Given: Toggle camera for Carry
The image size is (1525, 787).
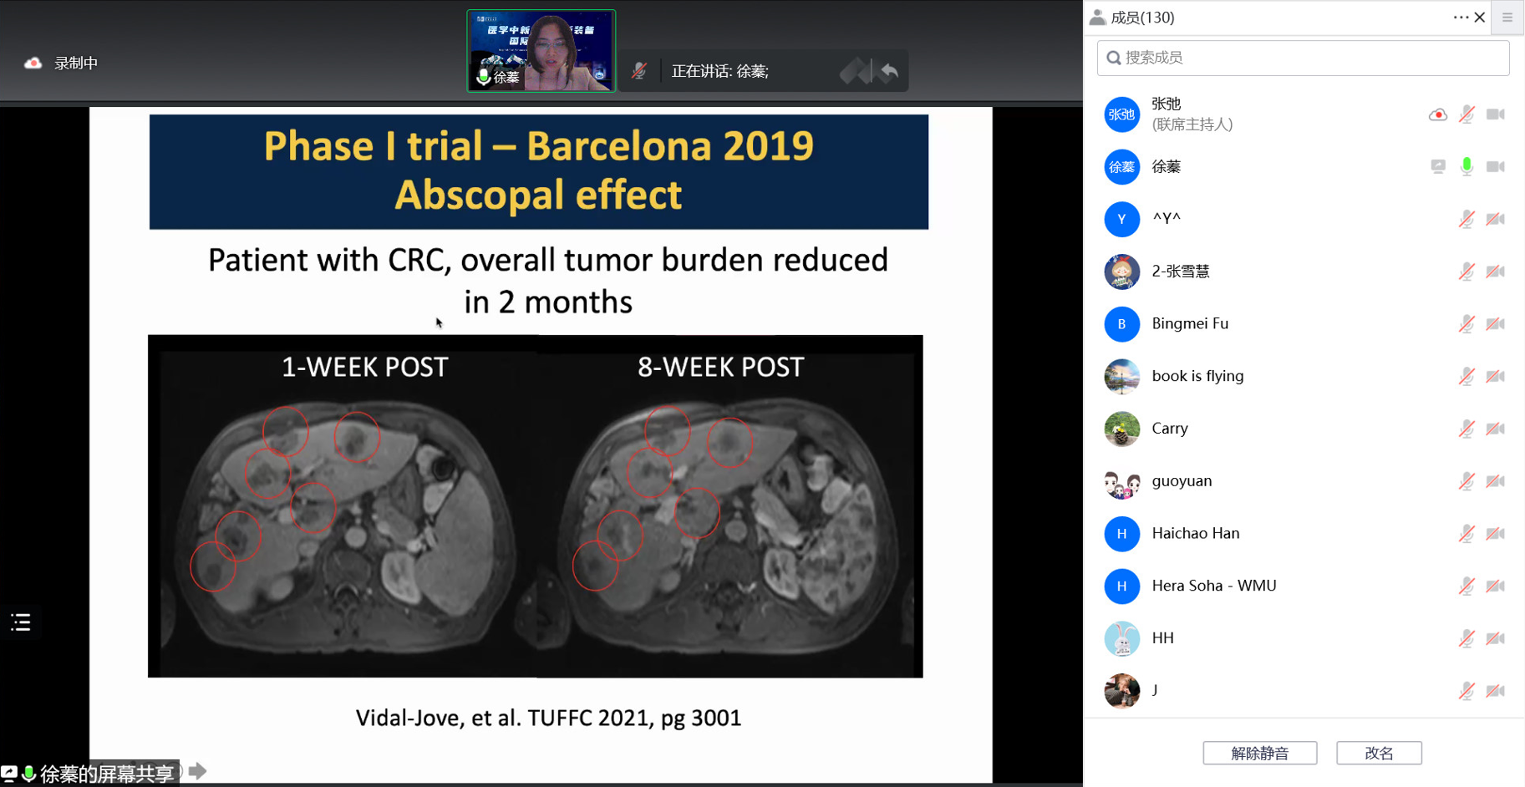Looking at the screenshot, I should [1495, 429].
